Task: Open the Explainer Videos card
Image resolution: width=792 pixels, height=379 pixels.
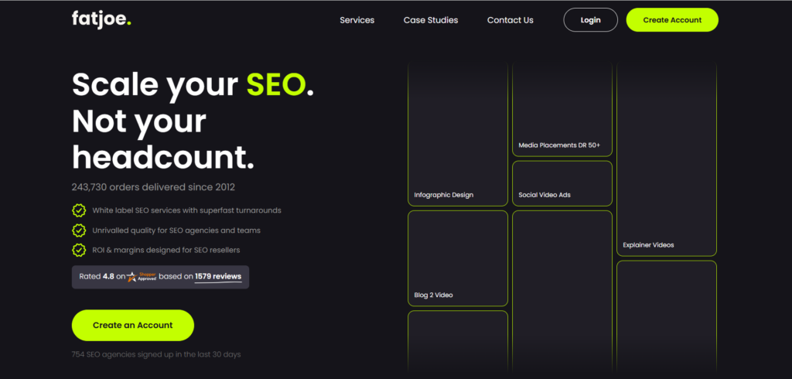Action: pyautogui.click(x=667, y=159)
